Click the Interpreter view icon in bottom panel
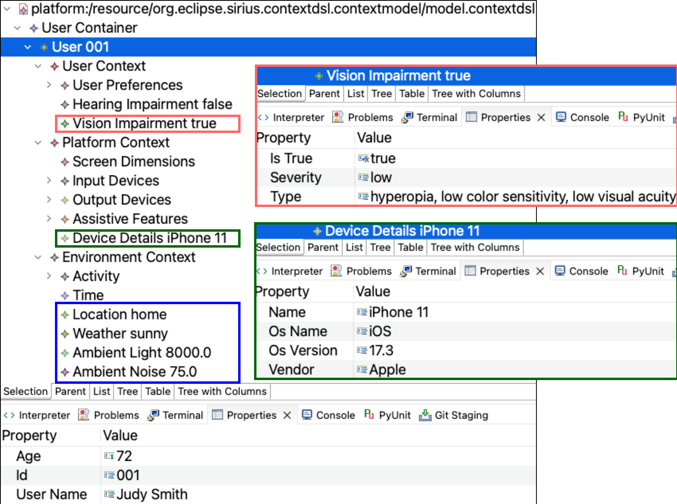This screenshot has width=677, height=504. tap(9, 415)
